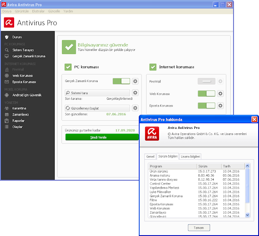Select the Filtre row
259x236 pixels.
click(197, 200)
